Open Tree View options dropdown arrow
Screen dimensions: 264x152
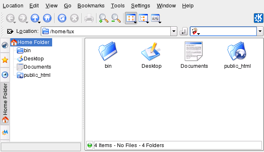[x=147, y=23]
